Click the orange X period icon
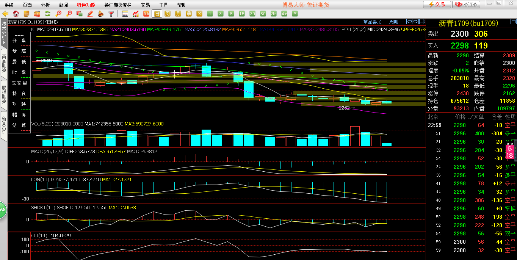 point(199,14)
